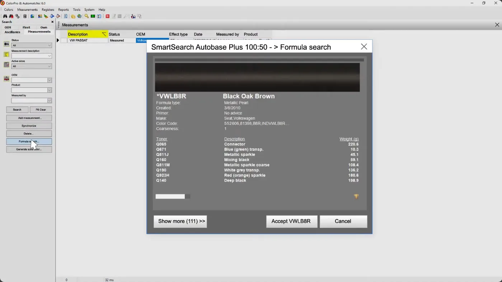Click the Black Oak Brown color preview swatch
The image size is (502, 282).
(257, 77)
